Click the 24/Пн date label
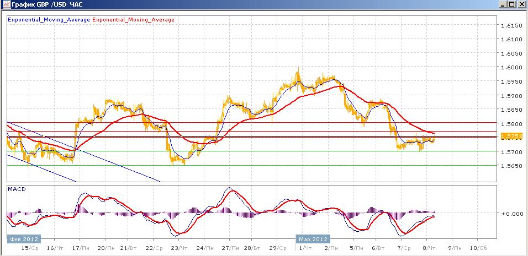528x256 pixels. point(204,248)
